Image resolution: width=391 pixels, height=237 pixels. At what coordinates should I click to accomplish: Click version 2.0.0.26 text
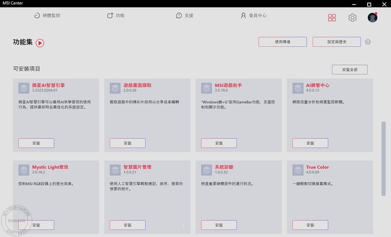click(130, 90)
